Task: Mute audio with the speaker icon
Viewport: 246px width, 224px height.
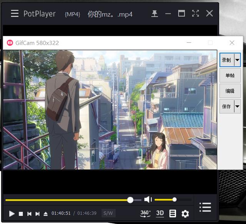Action: point(148,199)
